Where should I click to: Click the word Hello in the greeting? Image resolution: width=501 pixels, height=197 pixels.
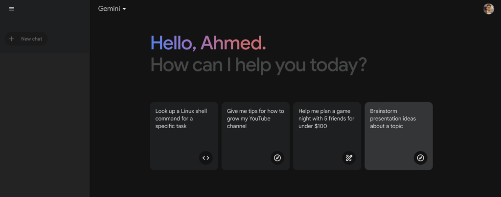pos(173,43)
